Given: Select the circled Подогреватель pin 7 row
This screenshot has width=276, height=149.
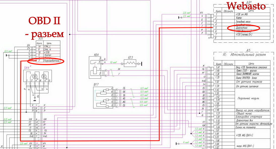Looking at the screenshot, I should point(48,61).
